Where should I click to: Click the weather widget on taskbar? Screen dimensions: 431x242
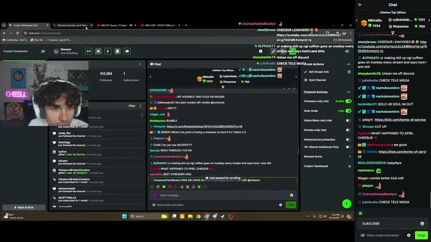[14, 216]
